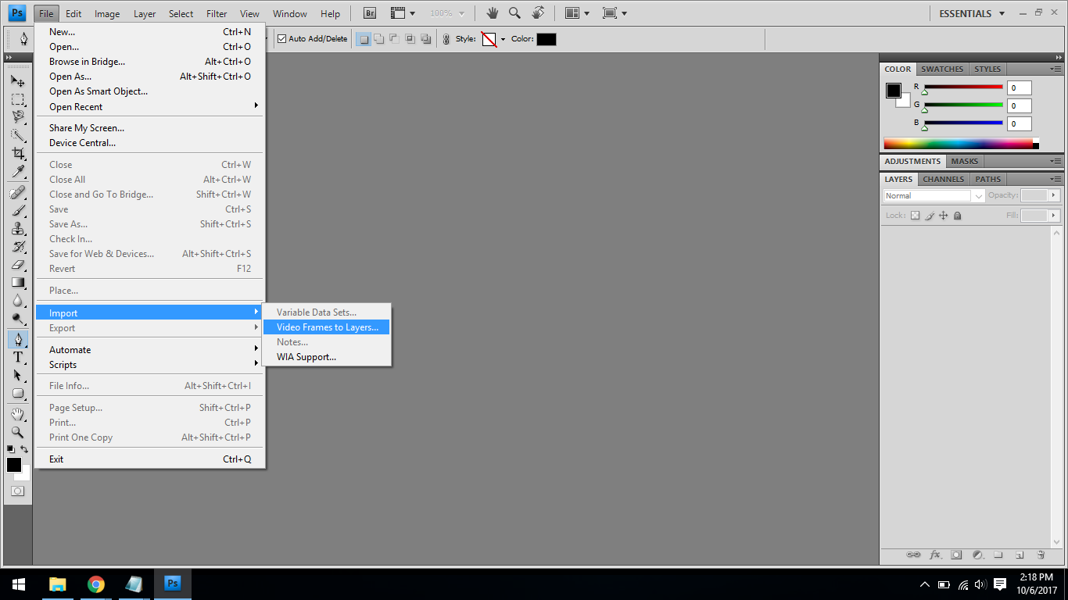Toggle Quick Mask mode in the toolbox
Image resolution: width=1068 pixels, height=600 pixels.
[x=18, y=491]
